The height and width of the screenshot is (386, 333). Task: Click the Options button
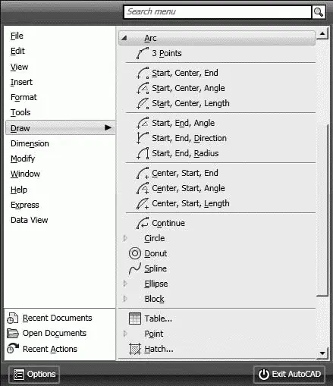click(x=34, y=374)
